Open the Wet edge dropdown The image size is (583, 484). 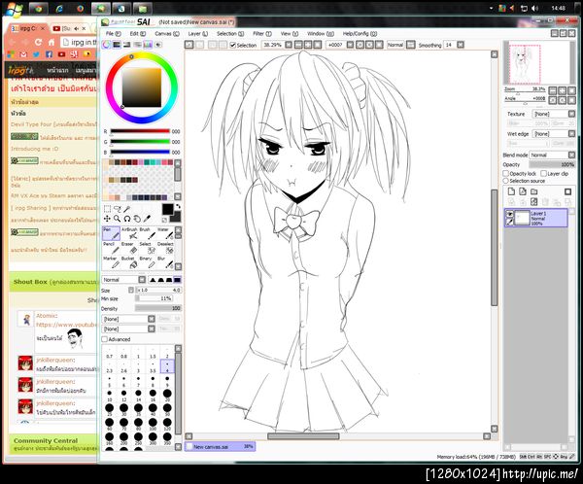tap(554, 133)
